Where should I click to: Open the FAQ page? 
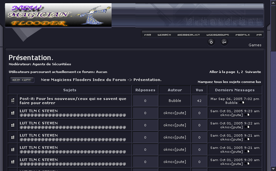pyautogui.click(x=147, y=35)
